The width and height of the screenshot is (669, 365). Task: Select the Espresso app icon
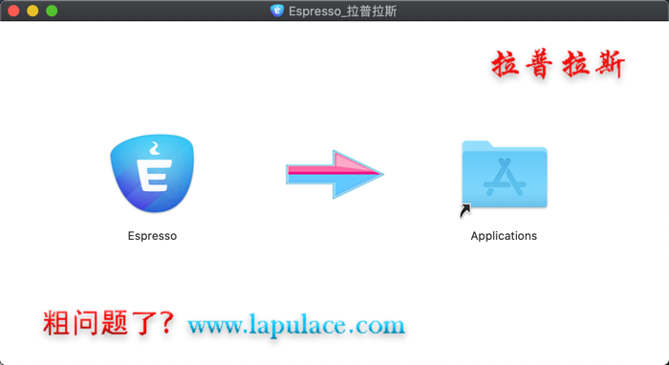(152, 174)
